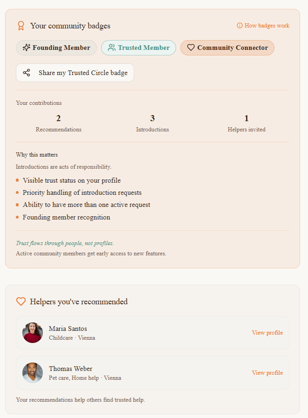
Task: Click the award ribbon icon beside community badges
Action: pos(21,26)
